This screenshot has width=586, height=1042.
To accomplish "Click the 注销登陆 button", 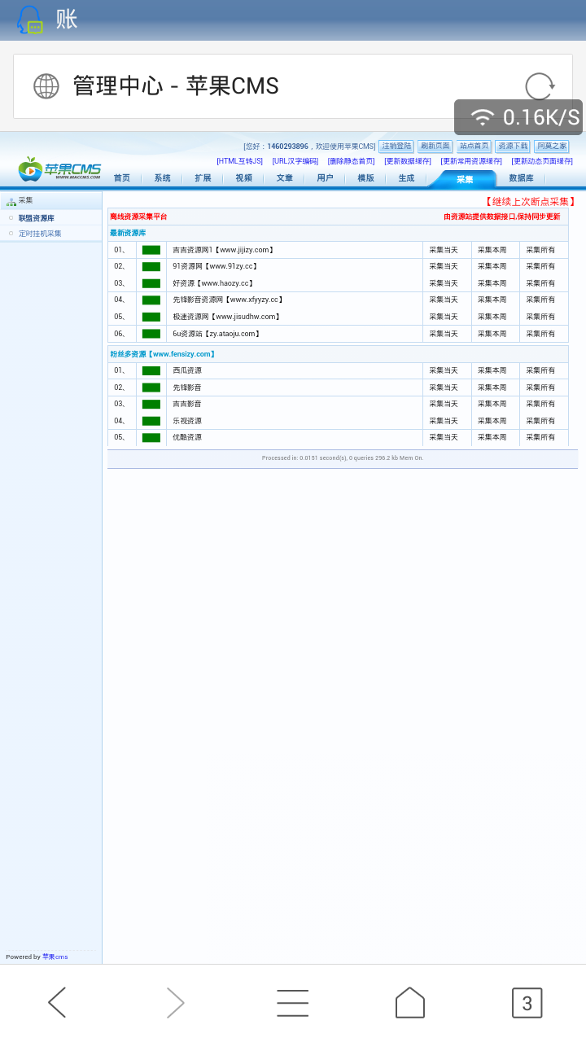I will pyautogui.click(x=396, y=147).
